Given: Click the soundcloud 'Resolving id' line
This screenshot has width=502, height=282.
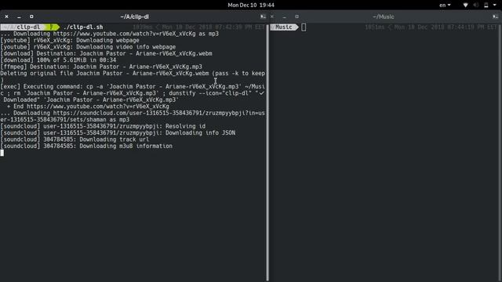Looking at the screenshot, I should [x=103, y=126].
